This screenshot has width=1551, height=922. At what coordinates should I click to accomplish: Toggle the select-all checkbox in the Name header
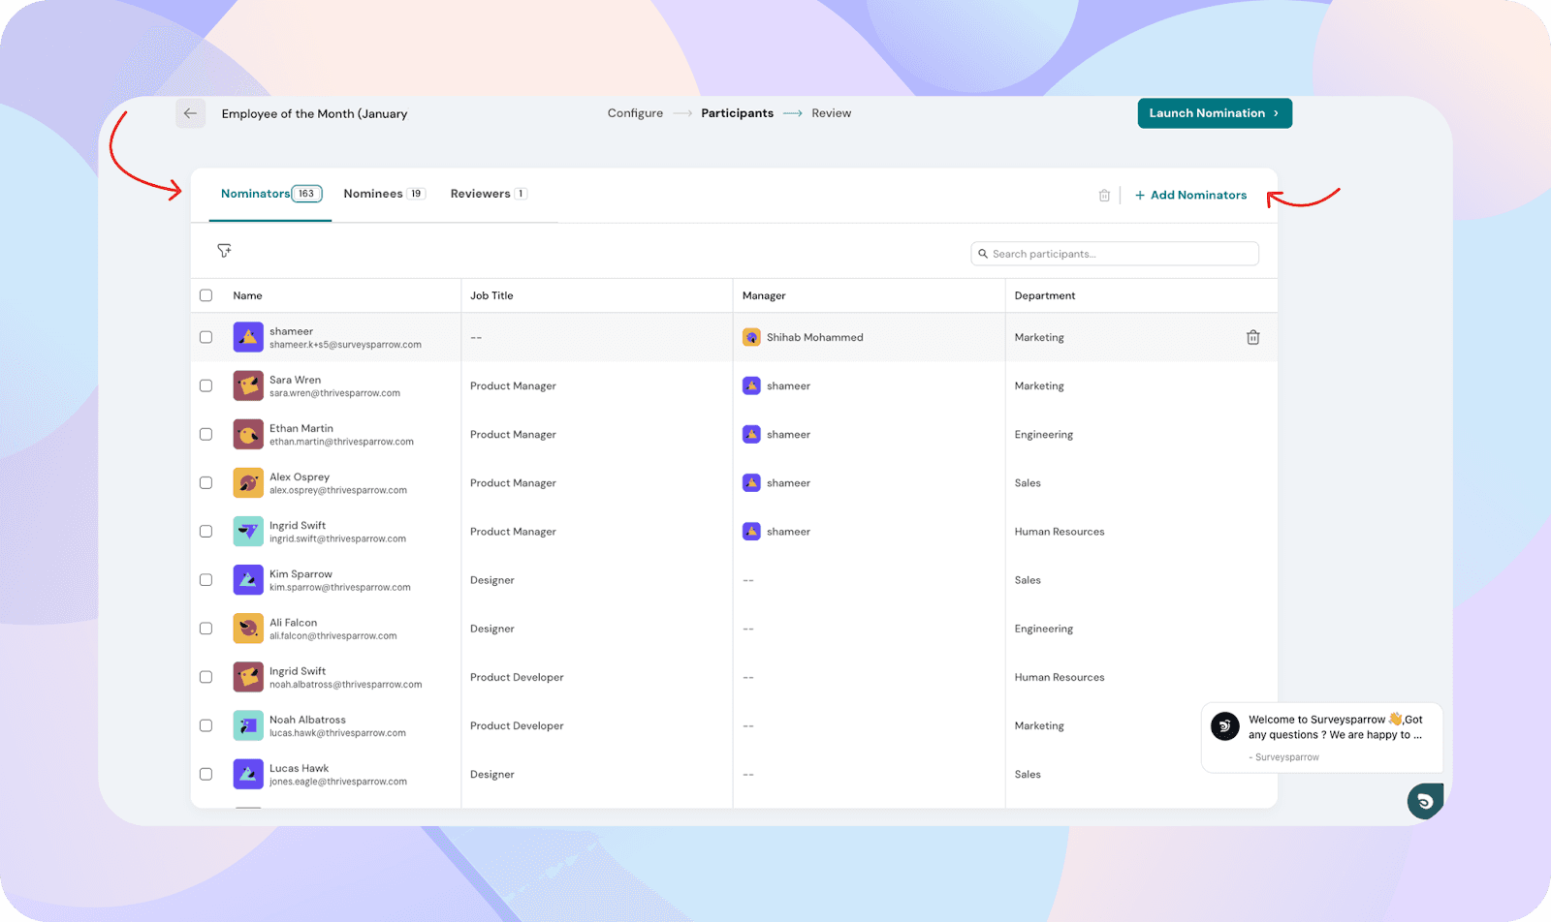(x=206, y=295)
